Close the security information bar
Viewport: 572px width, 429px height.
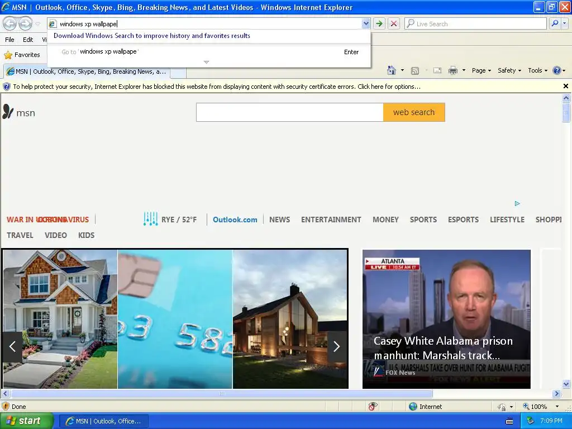566,86
